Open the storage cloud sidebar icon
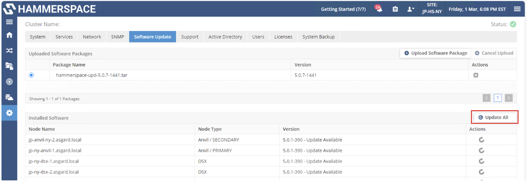Viewport: 527px width, 184px height. click(9, 97)
